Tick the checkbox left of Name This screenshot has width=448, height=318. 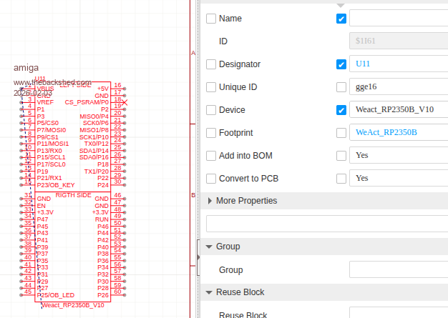pos(211,19)
